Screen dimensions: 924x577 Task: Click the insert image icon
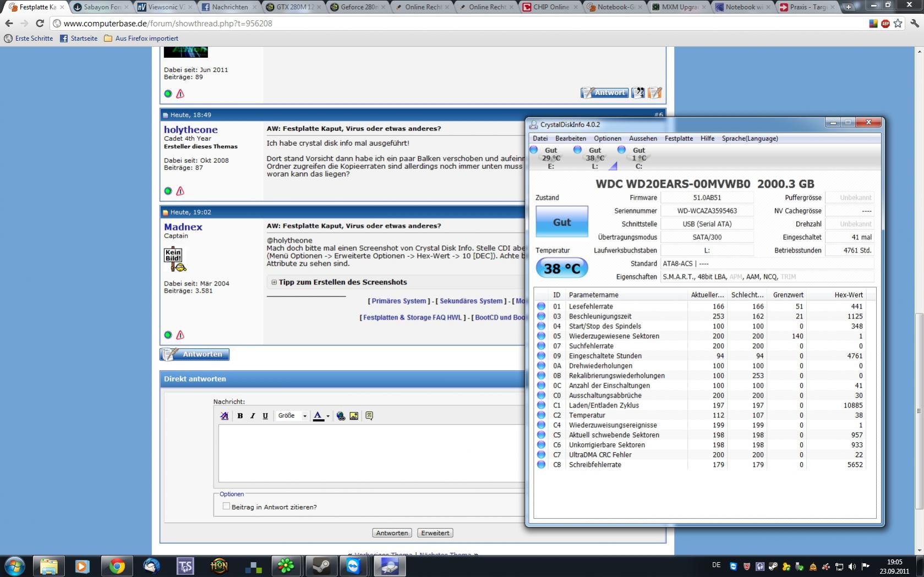(354, 416)
